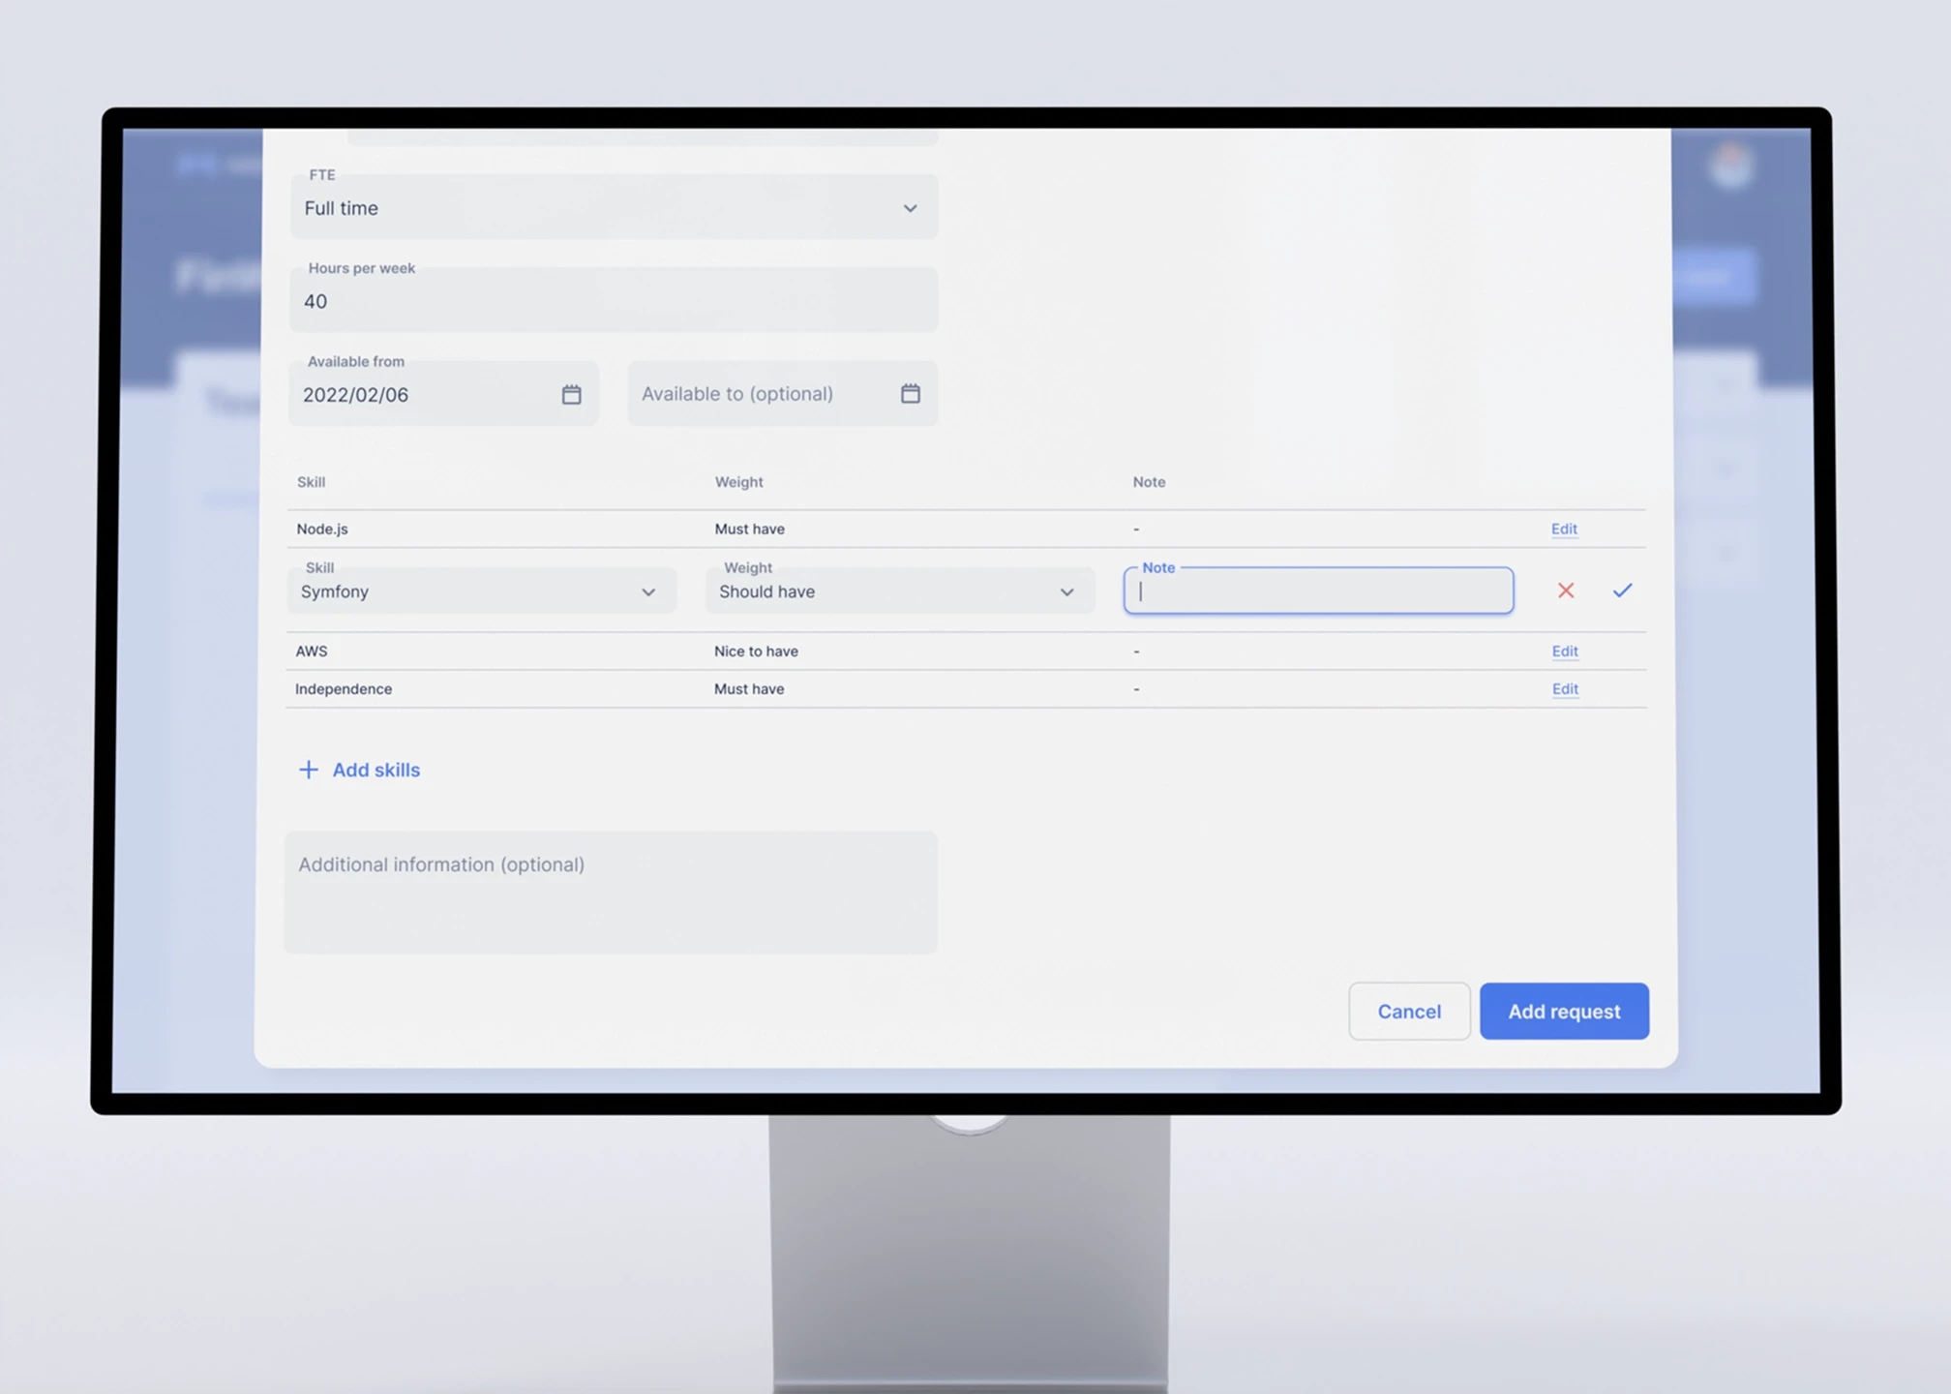Focus the Note input field
The image size is (1951, 1394).
(1318, 591)
